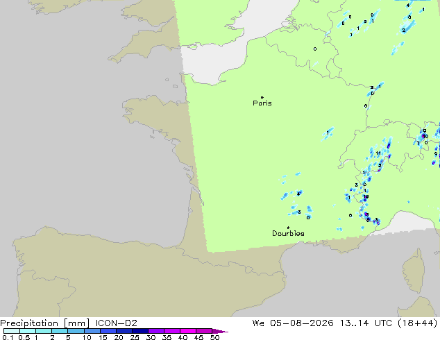Click the 25–30 mm dark blue swatch
440x340 pixels.
click(139, 331)
